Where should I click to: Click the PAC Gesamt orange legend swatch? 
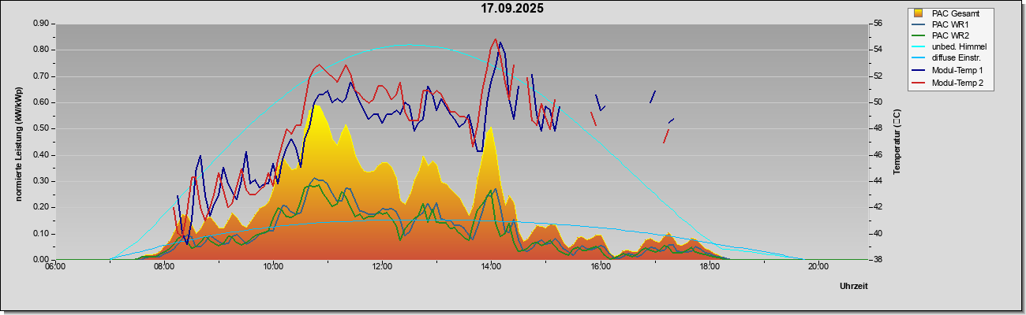pos(918,13)
